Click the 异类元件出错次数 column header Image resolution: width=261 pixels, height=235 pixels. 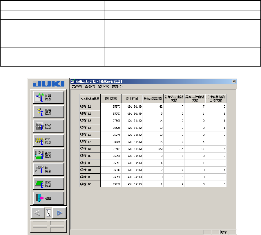coord(195,98)
